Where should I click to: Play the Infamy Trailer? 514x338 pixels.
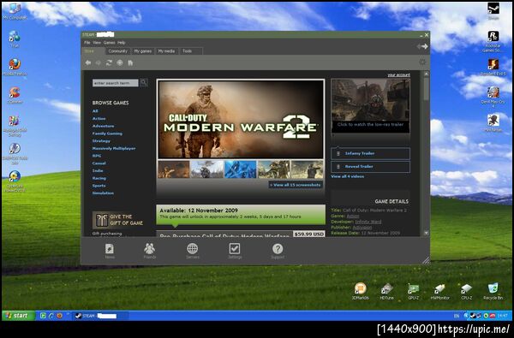[370, 153]
